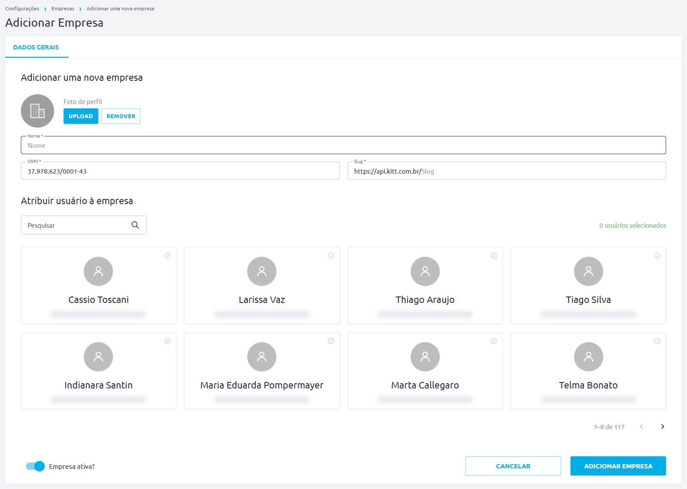Select Larissa Vaz using the check mark

pyautogui.click(x=331, y=256)
